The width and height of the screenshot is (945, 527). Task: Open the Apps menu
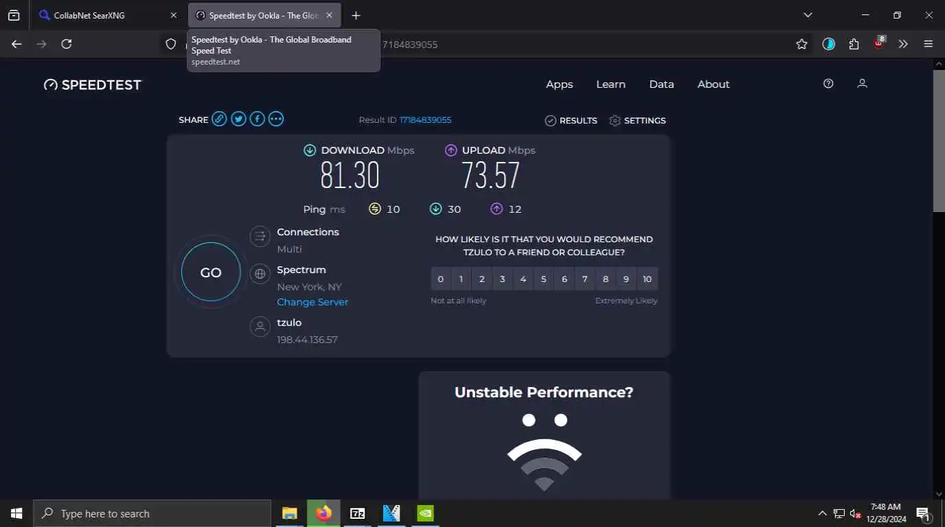pos(559,84)
